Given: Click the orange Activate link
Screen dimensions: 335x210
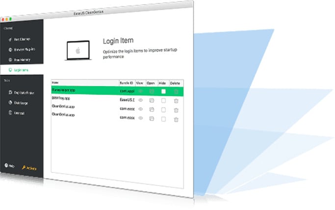Looking at the screenshot, I should (29, 168).
